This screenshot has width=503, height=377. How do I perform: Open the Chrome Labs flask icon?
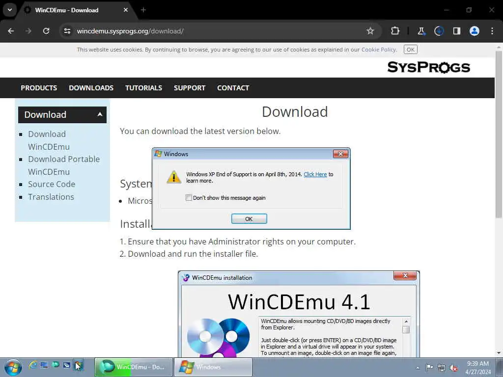point(421,31)
